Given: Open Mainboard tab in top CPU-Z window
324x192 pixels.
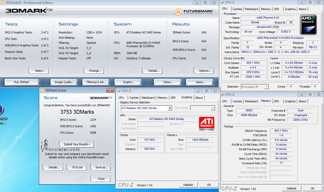Looking at the screenshot, I should click(x=251, y=9).
